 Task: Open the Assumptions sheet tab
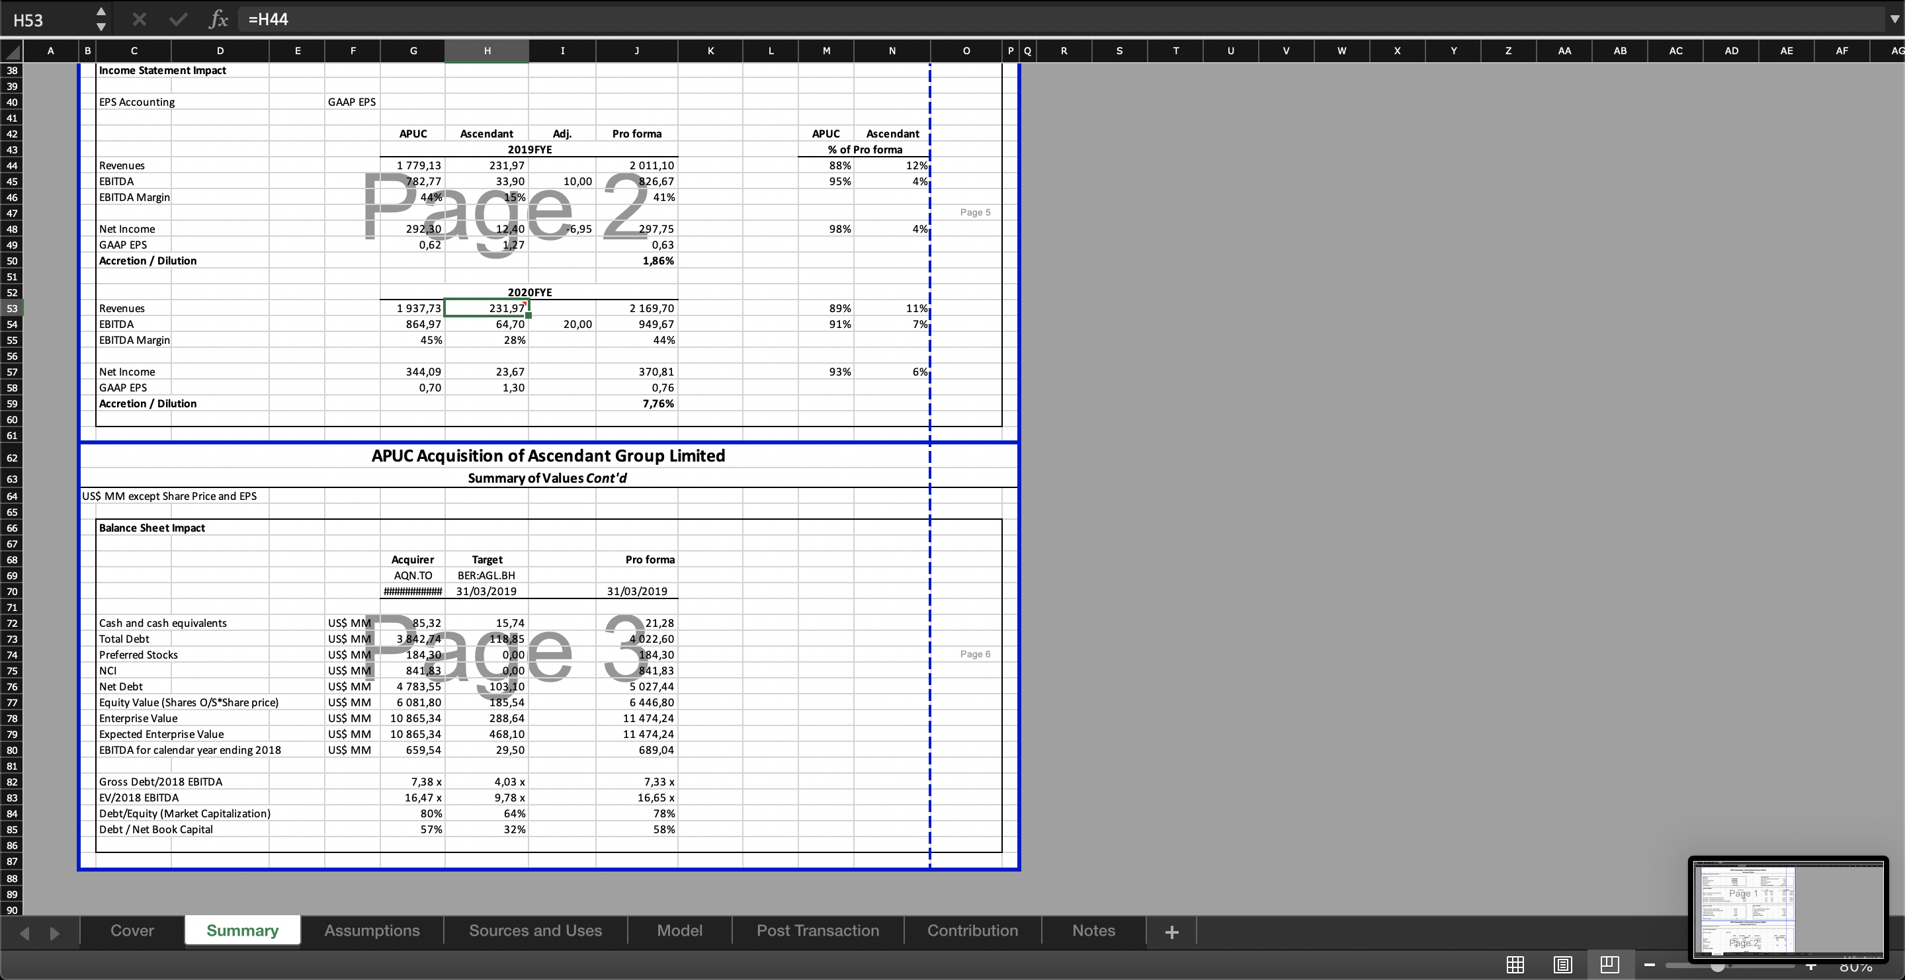pyautogui.click(x=372, y=930)
